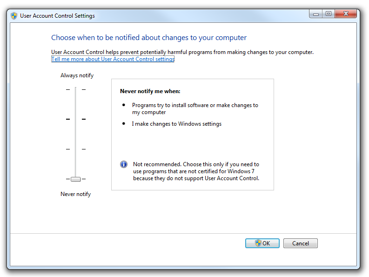Click the shield icon in the title bar
Image resolution: width=369 pixels, height=277 pixels.
(14, 15)
